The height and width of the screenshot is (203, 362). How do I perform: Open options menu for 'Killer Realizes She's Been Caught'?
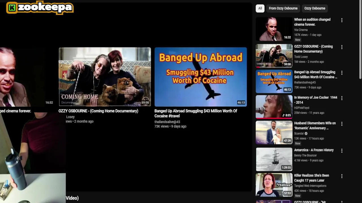[x=342, y=176]
